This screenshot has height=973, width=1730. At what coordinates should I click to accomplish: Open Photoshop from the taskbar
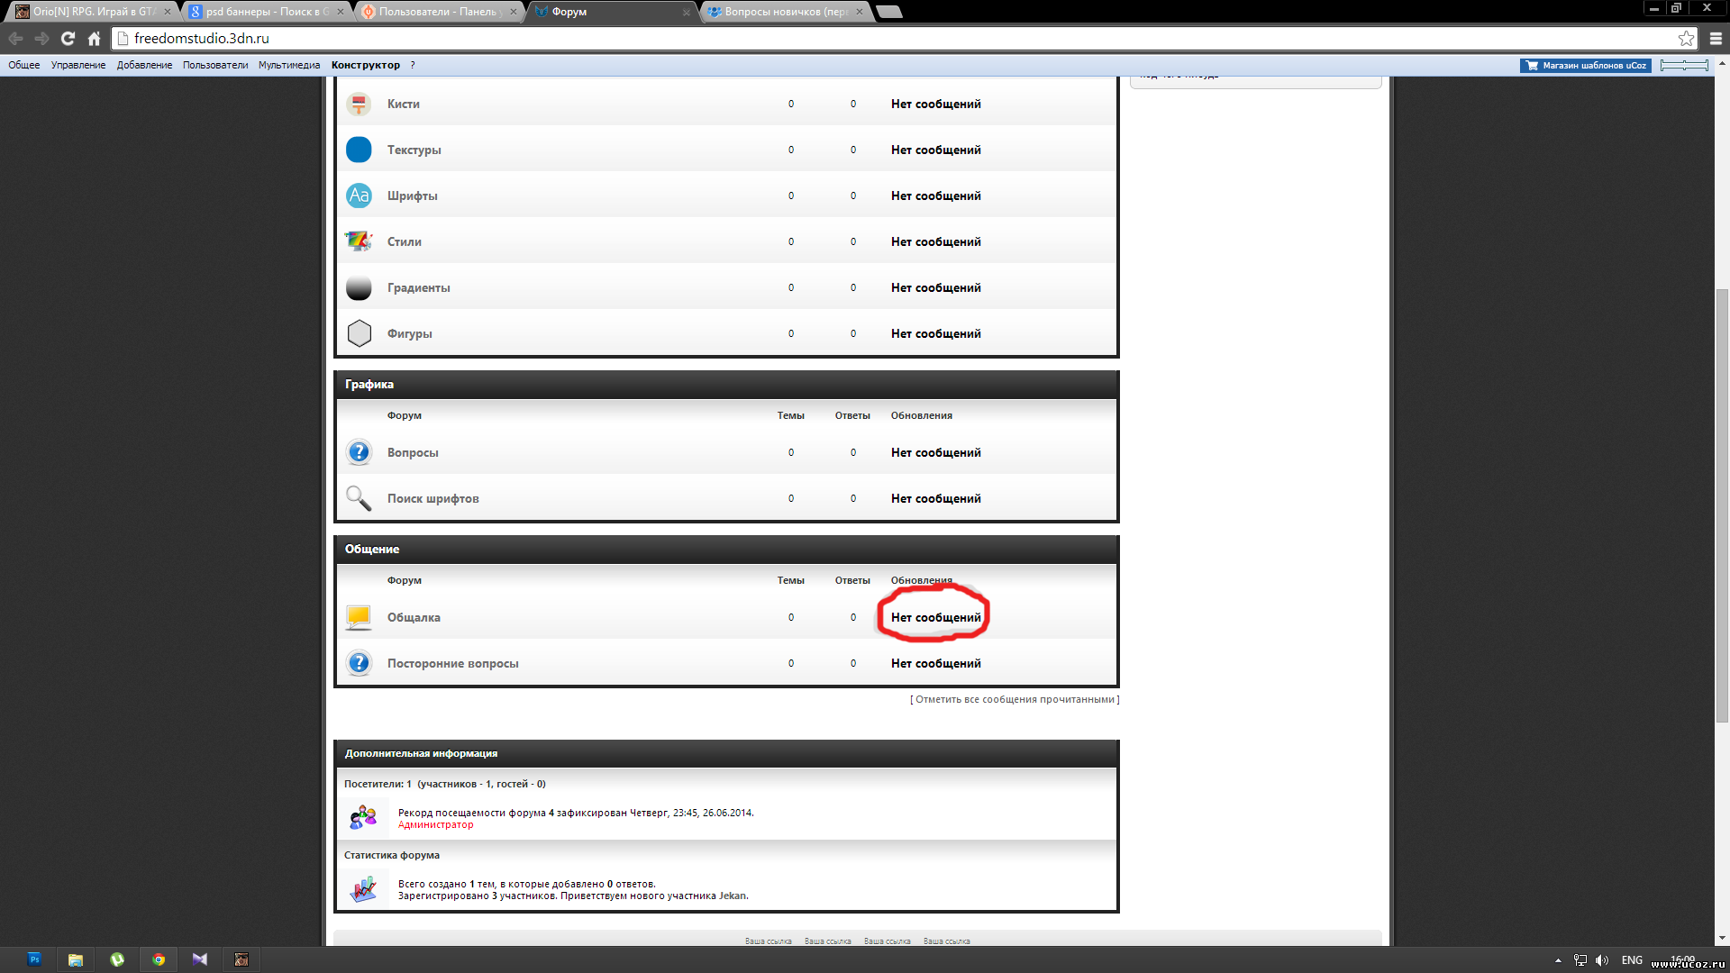[x=34, y=959]
